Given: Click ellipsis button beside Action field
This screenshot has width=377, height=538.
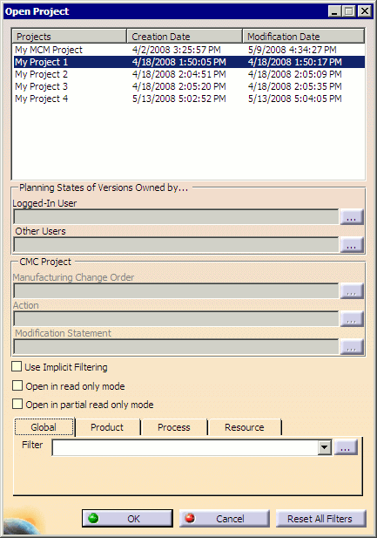Looking at the screenshot, I should 352,319.
